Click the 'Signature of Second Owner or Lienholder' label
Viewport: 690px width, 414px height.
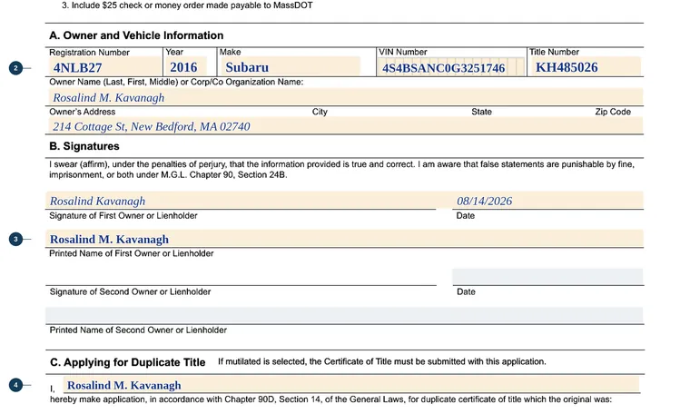click(x=130, y=291)
